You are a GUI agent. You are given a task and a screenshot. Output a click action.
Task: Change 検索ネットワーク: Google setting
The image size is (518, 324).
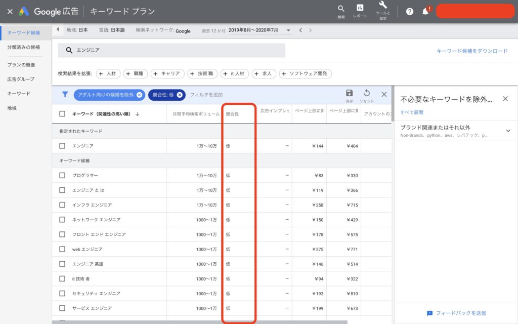point(163,30)
